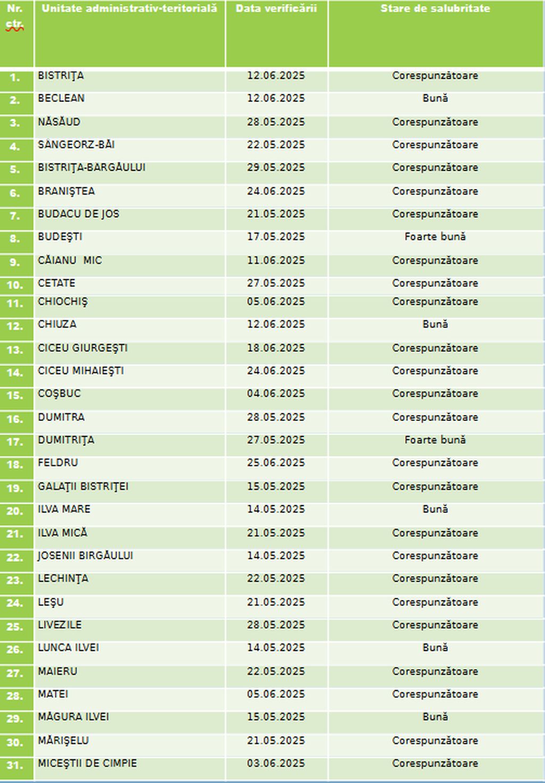Viewport: 545px width, 783px height.
Task: Select the BECLEAN verification date cell
Action: click(x=276, y=98)
